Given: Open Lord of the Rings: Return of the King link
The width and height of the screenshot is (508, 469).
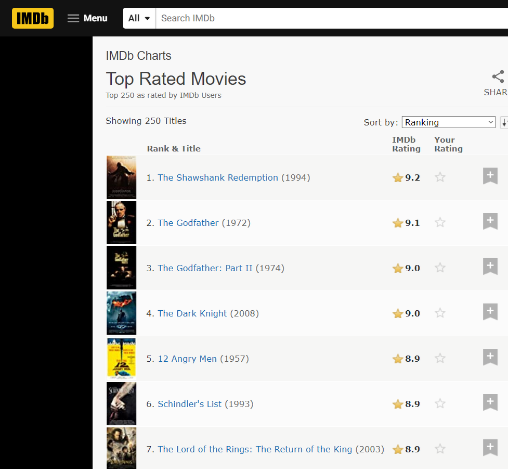Looking at the screenshot, I should [x=255, y=449].
